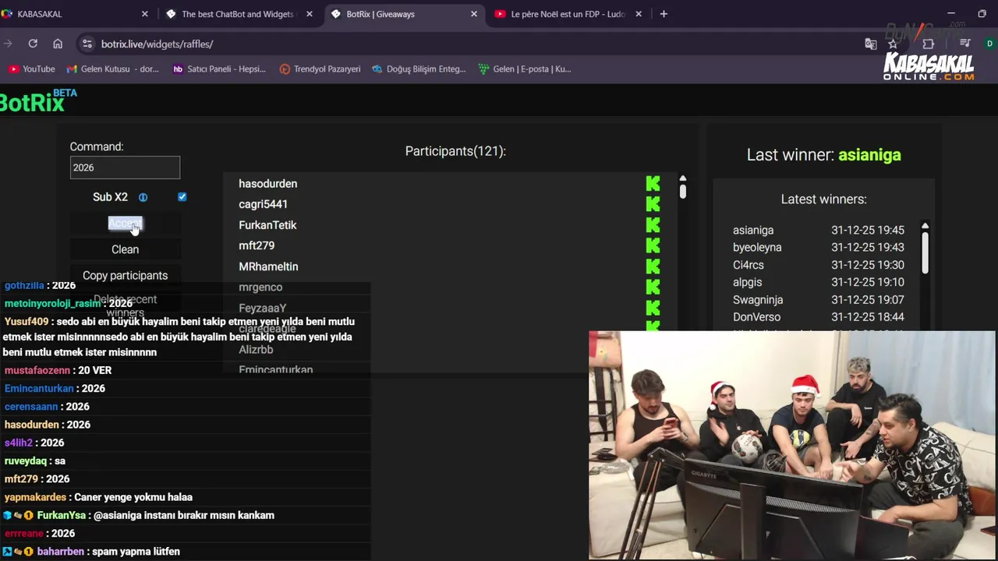This screenshot has width=998, height=561.
Task: Close the KABASAKAL tab
Action: [x=145, y=14]
